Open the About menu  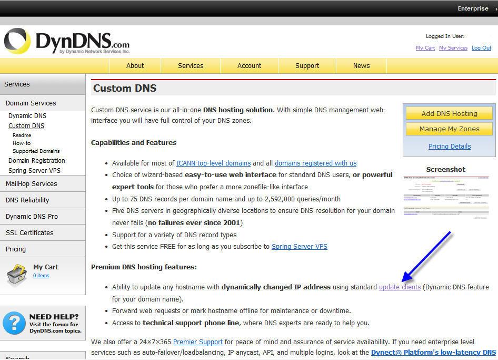point(135,66)
